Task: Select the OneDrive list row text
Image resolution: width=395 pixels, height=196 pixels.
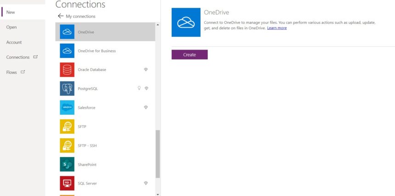Action: click(x=86, y=32)
